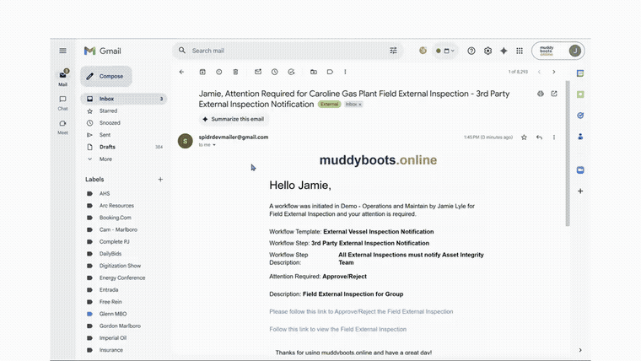Screen dimensions: 641x361
Task: Click the Add to Tasks icon
Action: [291, 72]
